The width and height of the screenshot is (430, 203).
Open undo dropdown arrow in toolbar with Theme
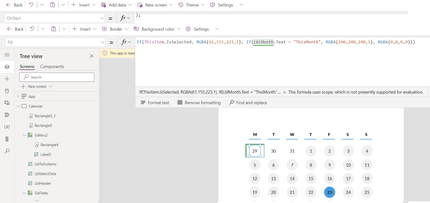point(42,5)
